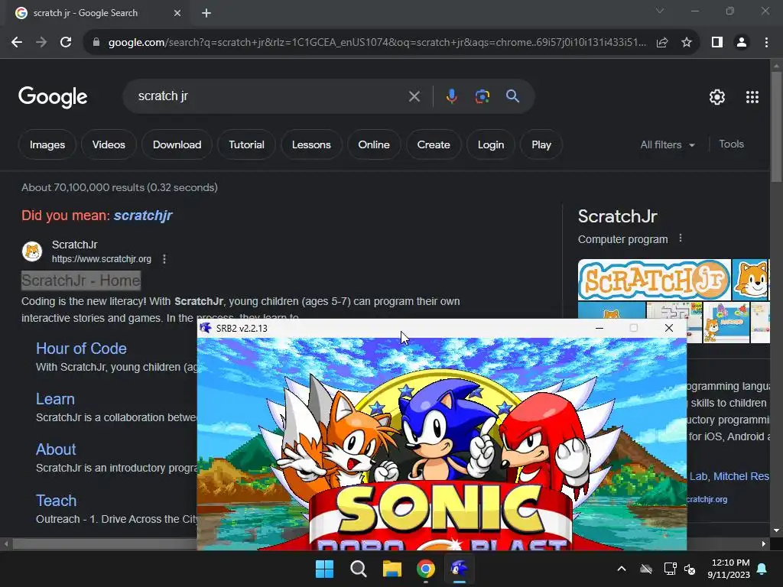783x587 pixels.
Task: Search by image with Google Lens
Action: click(x=482, y=96)
